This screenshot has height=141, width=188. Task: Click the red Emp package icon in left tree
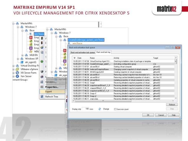click(x=31, y=37)
